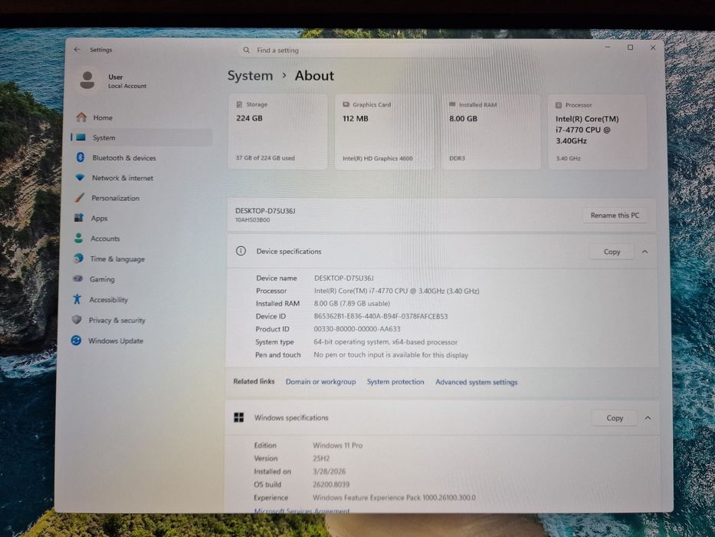The image size is (715, 537).
Task: Open System protection link
Action: (395, 382)
